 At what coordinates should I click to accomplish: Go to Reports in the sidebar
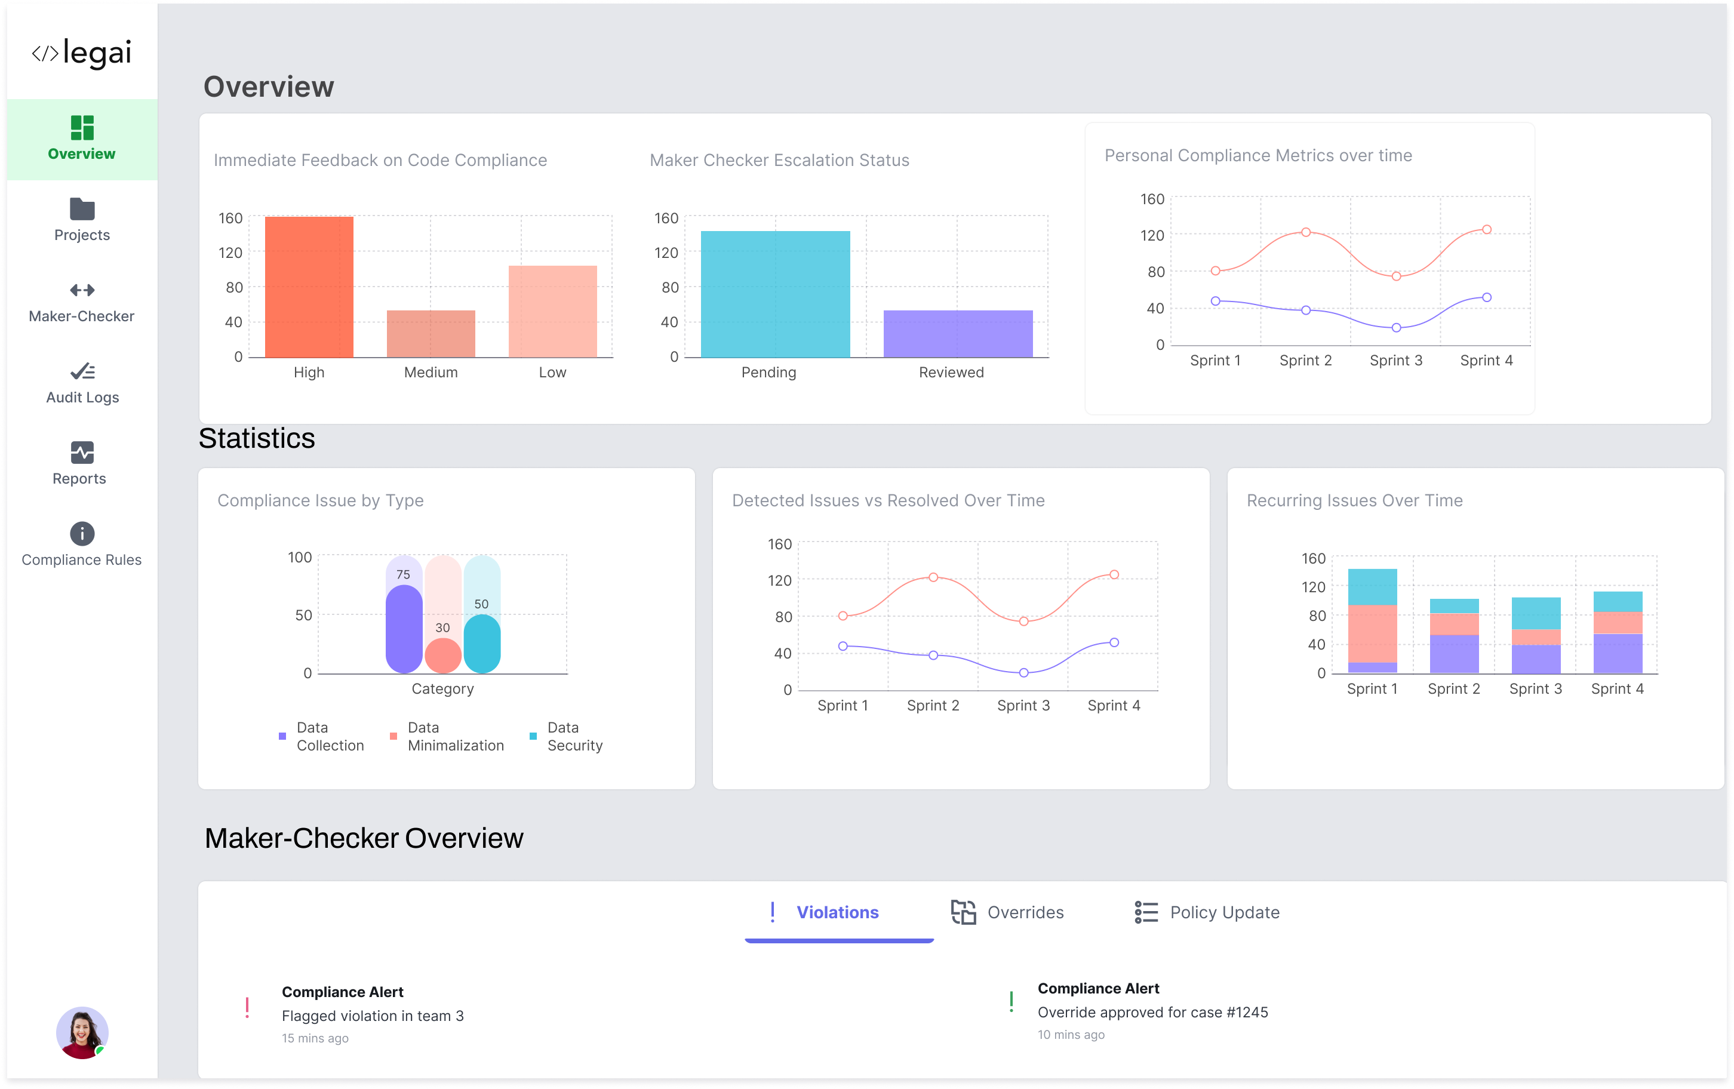click(x=82, y=464)
